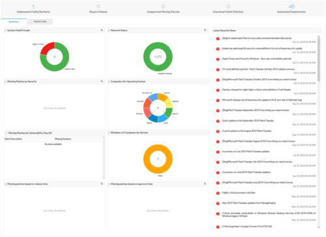Image resolution: width=326 pixels, height=237 pixels.
Task: Open the Summary tab
Action: pos(14,22)
